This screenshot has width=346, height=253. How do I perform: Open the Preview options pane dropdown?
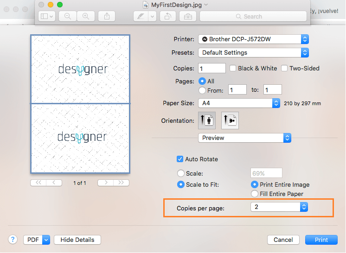tap(244, 138)
